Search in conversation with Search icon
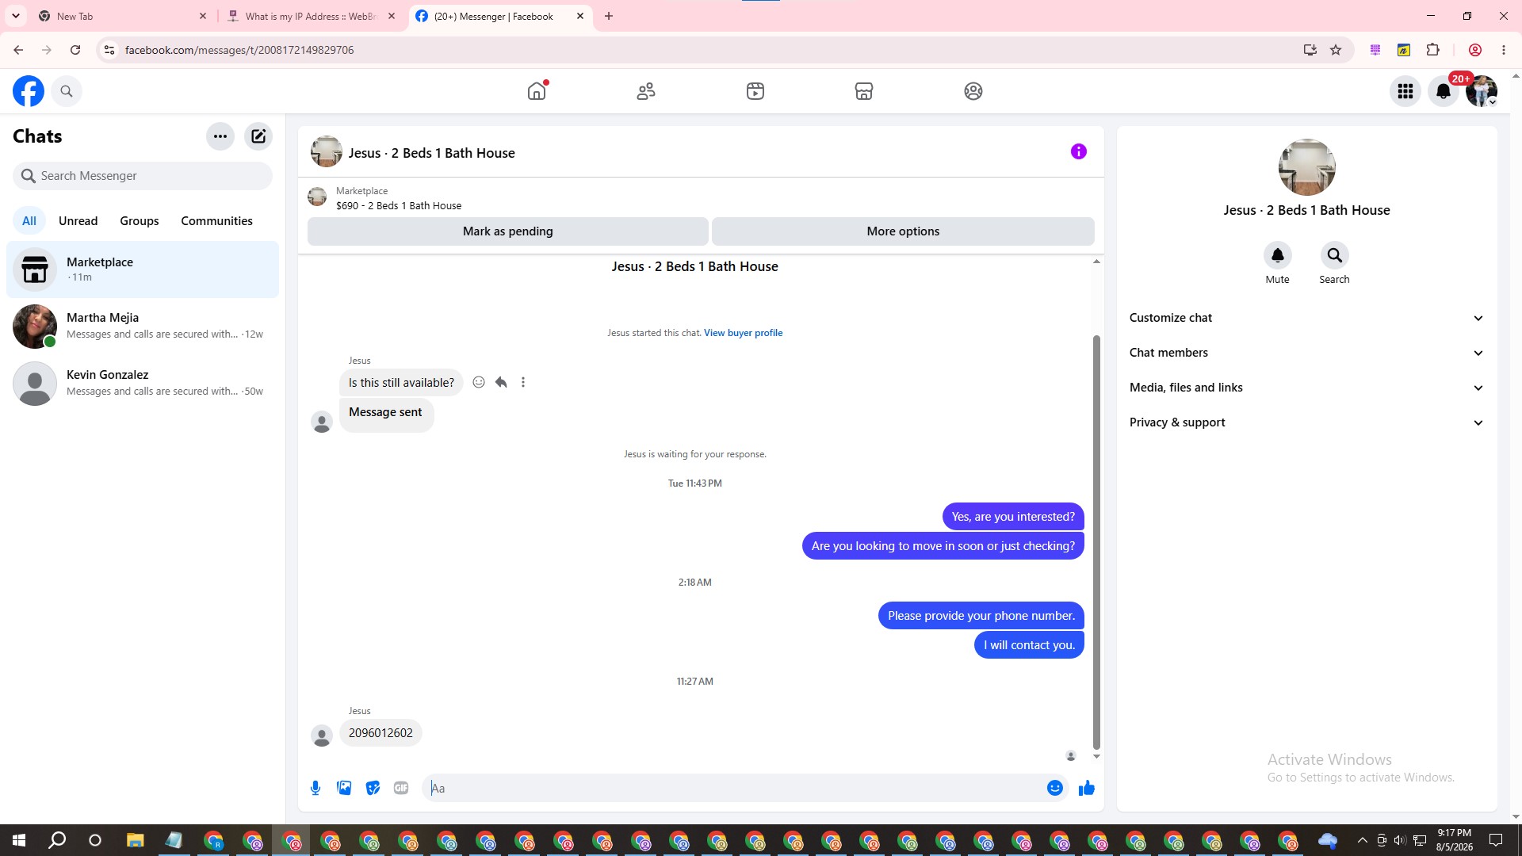1522x856 pixels. (1335, 255)
